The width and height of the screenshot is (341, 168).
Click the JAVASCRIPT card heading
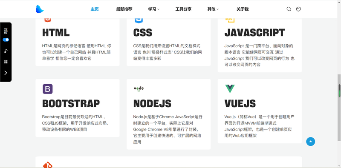pos(254,33)
